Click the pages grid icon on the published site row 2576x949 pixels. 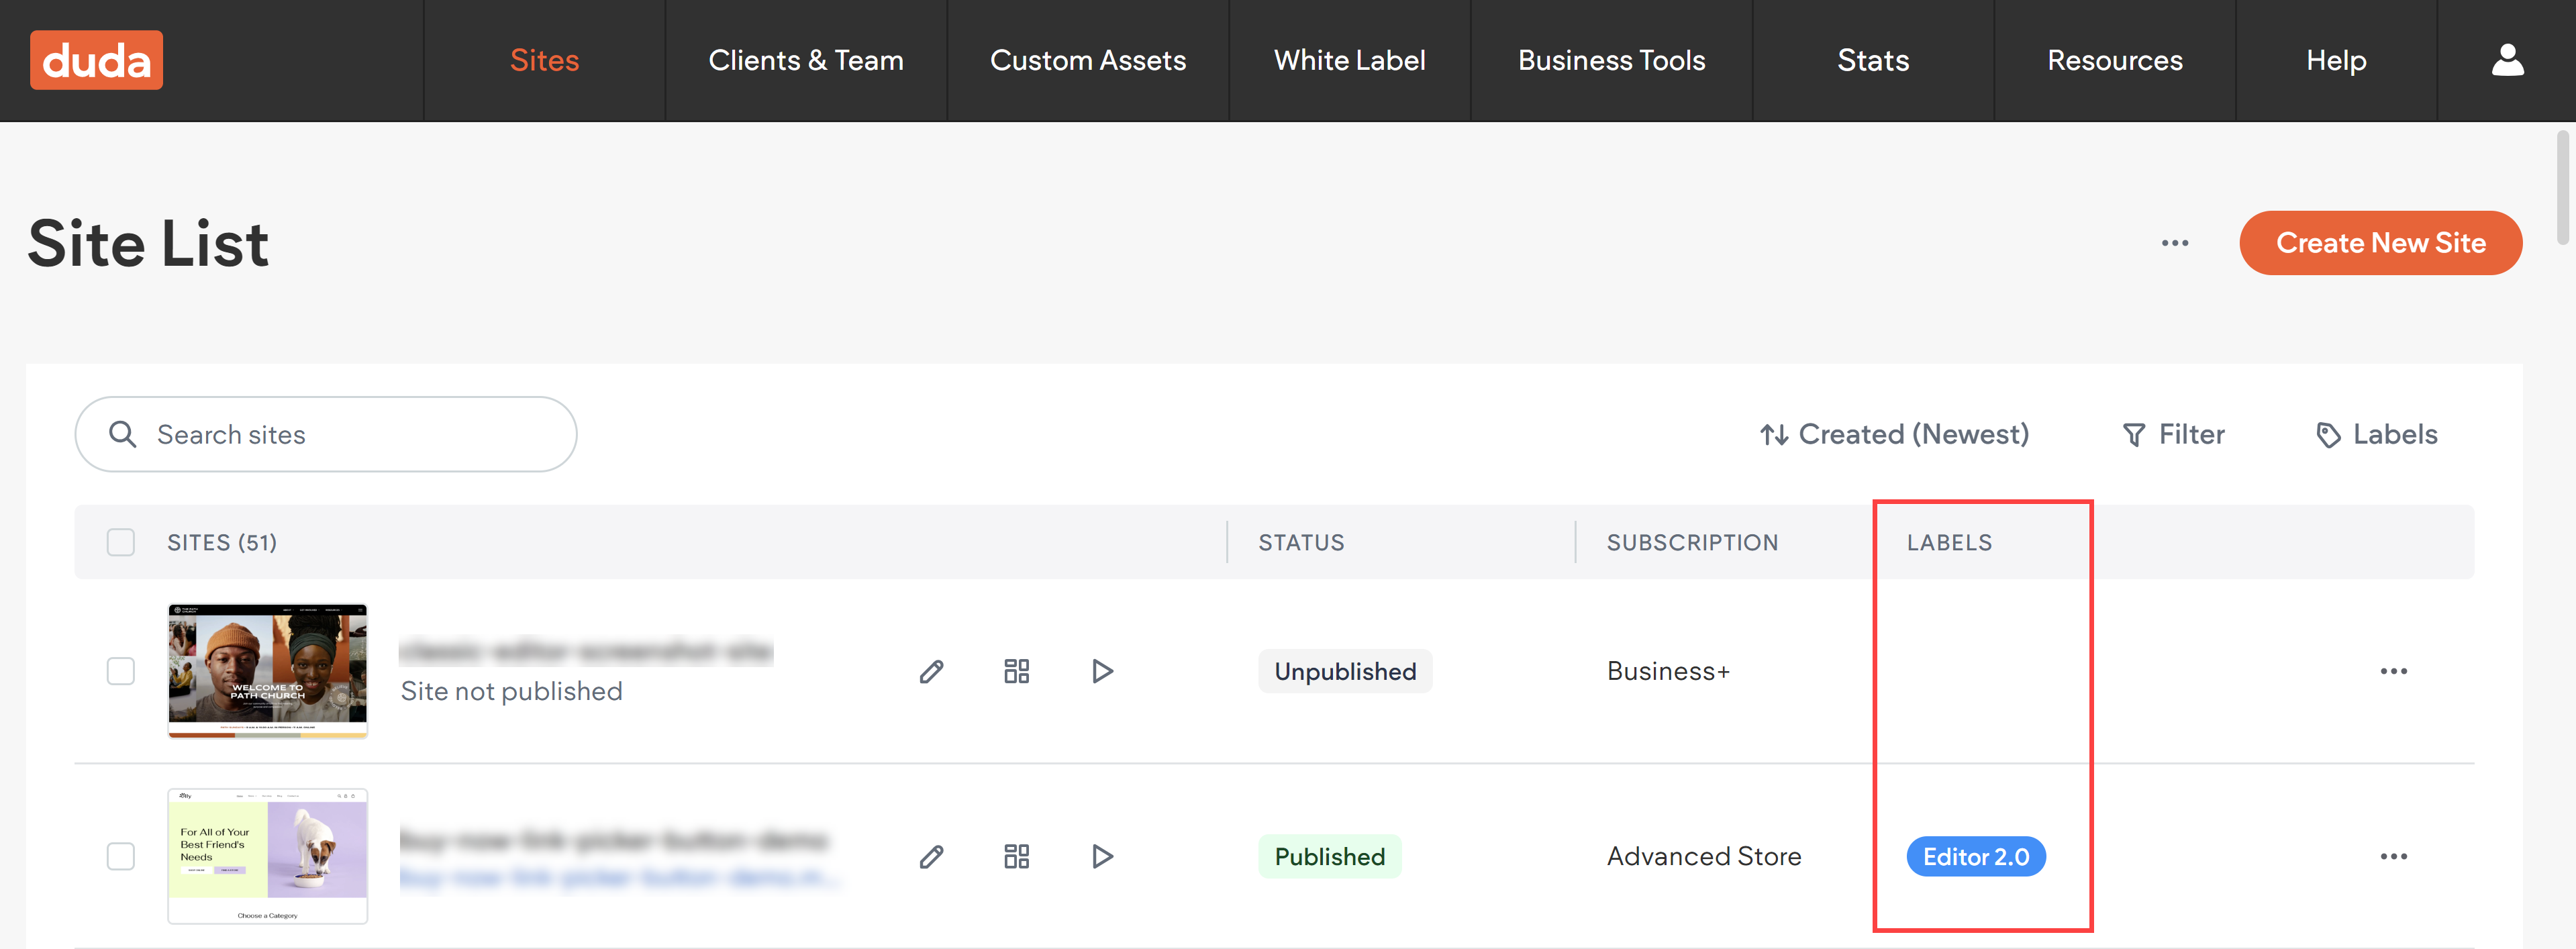[1017, 856]
